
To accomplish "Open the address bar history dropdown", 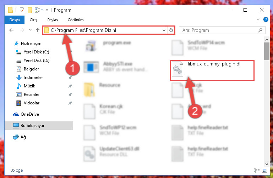I will [164, 30].
